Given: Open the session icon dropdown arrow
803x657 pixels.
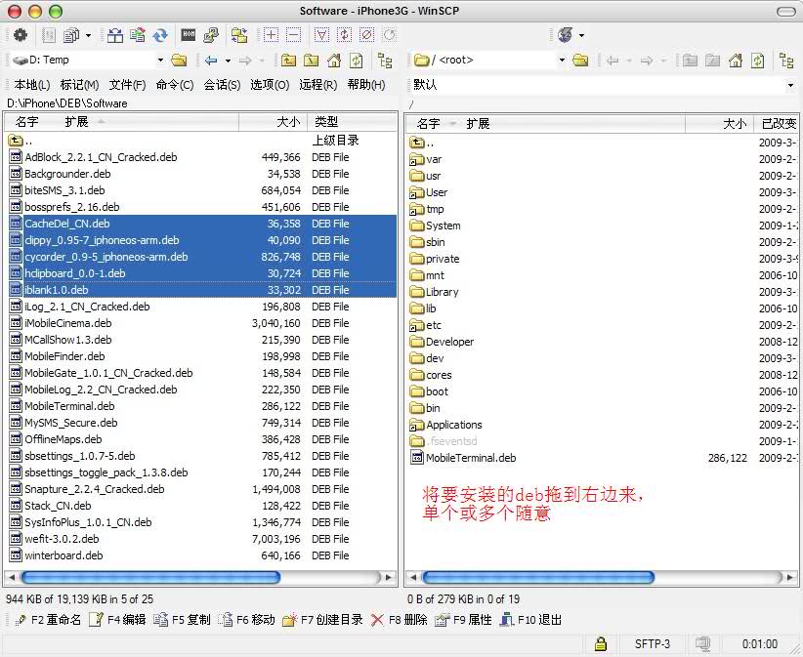Looking at the screenshot, I should (x=581, y=35).
